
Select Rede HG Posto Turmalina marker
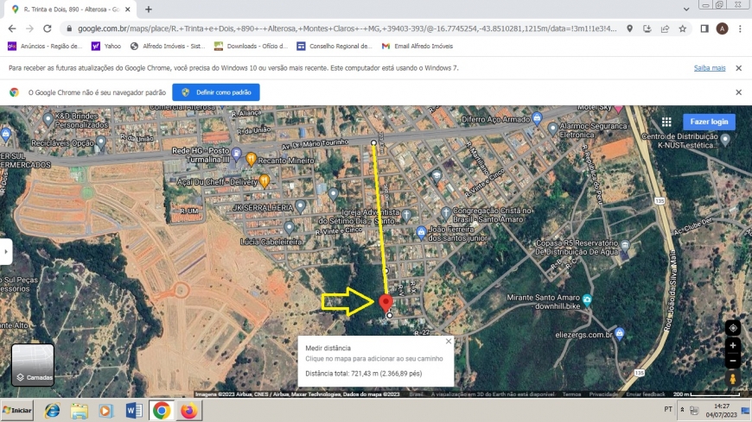click(236, 154)
